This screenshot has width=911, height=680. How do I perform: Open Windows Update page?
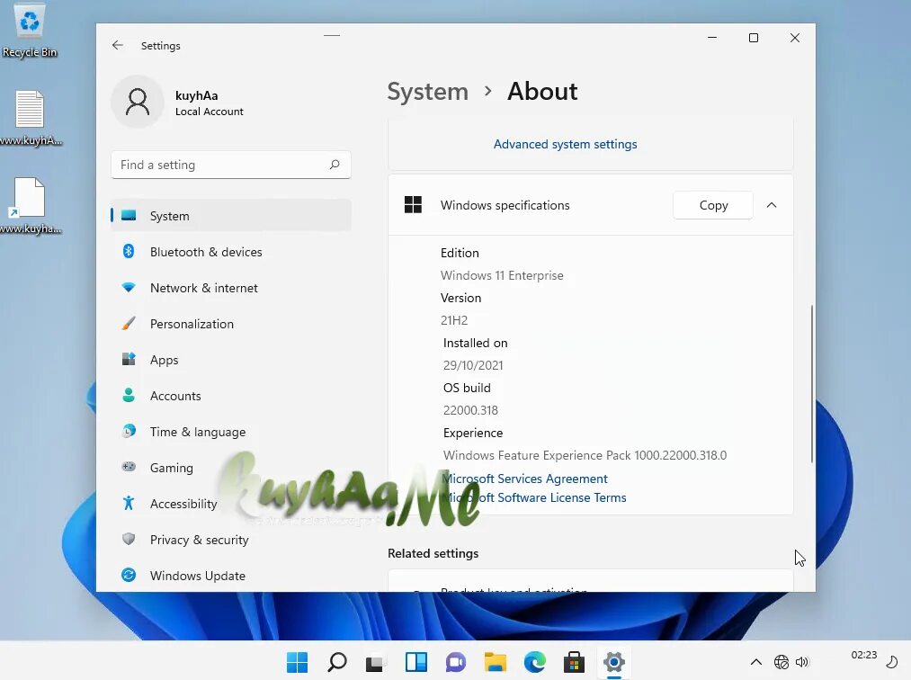pos(230,576)
